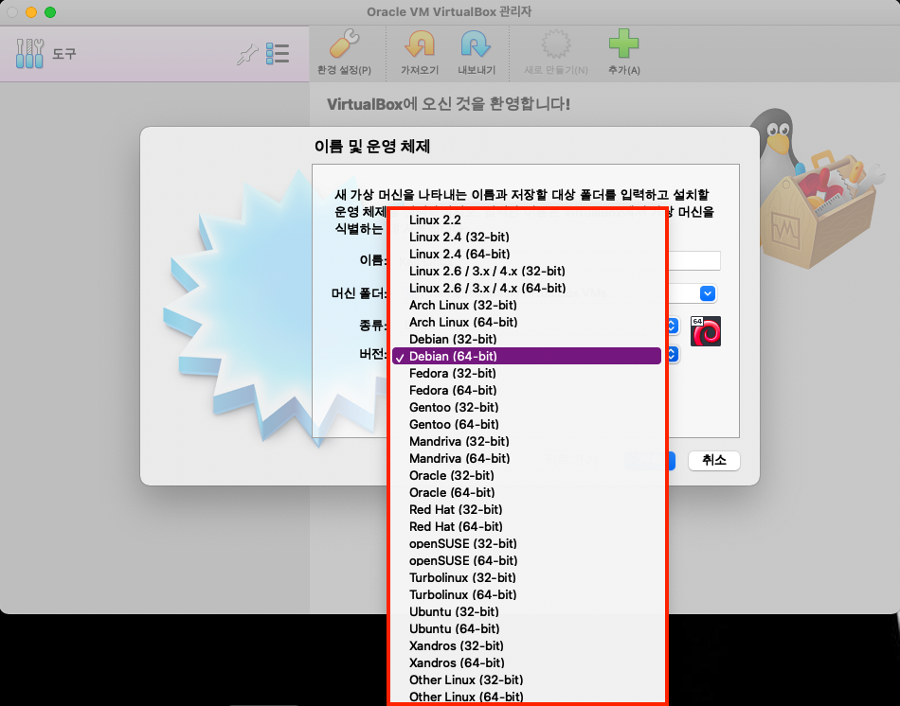Viewport: 900px width, 706px height.
Task: Select Gentoo (64-bit) option
Action: [x=527, y=424]
